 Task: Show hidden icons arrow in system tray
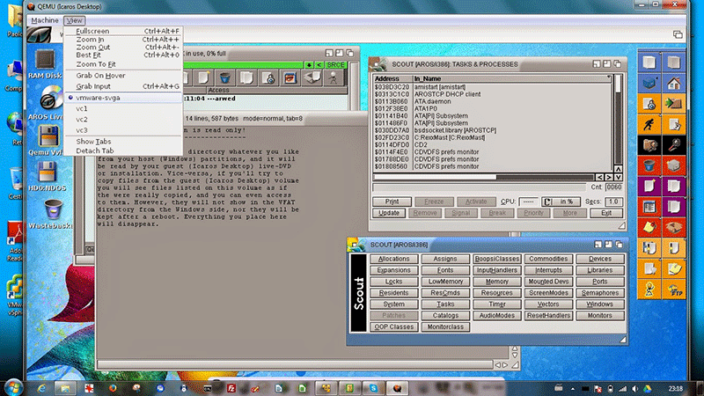click(x=573, y=389)
